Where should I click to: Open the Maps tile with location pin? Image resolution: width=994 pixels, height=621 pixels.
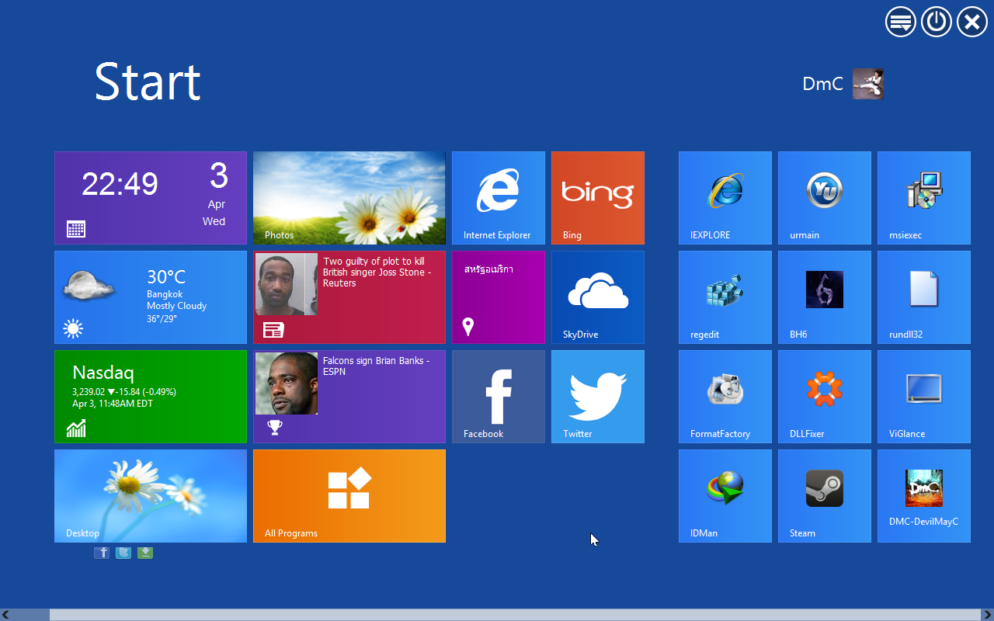click(x=499, y=297)
